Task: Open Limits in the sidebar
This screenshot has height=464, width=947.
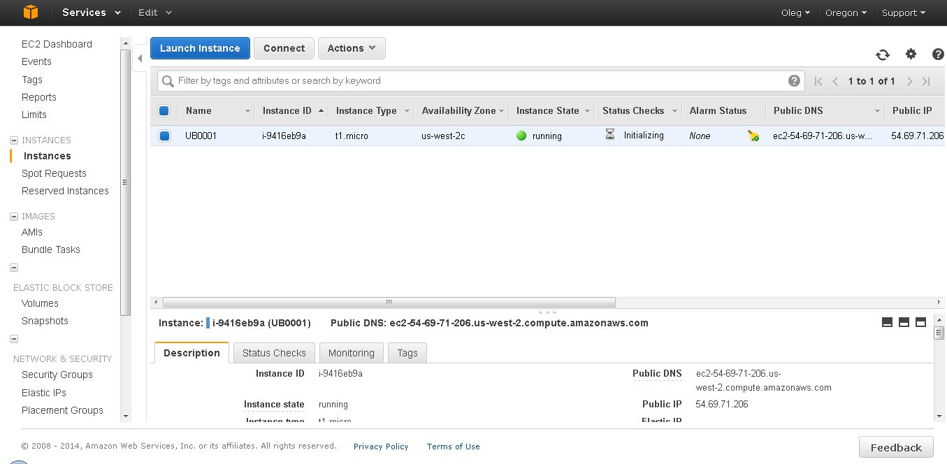Action: pos(34,115)
